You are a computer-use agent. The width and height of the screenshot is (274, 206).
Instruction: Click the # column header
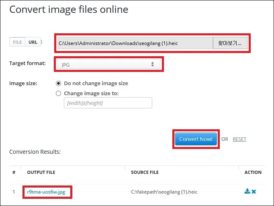[x=14, y=172]
